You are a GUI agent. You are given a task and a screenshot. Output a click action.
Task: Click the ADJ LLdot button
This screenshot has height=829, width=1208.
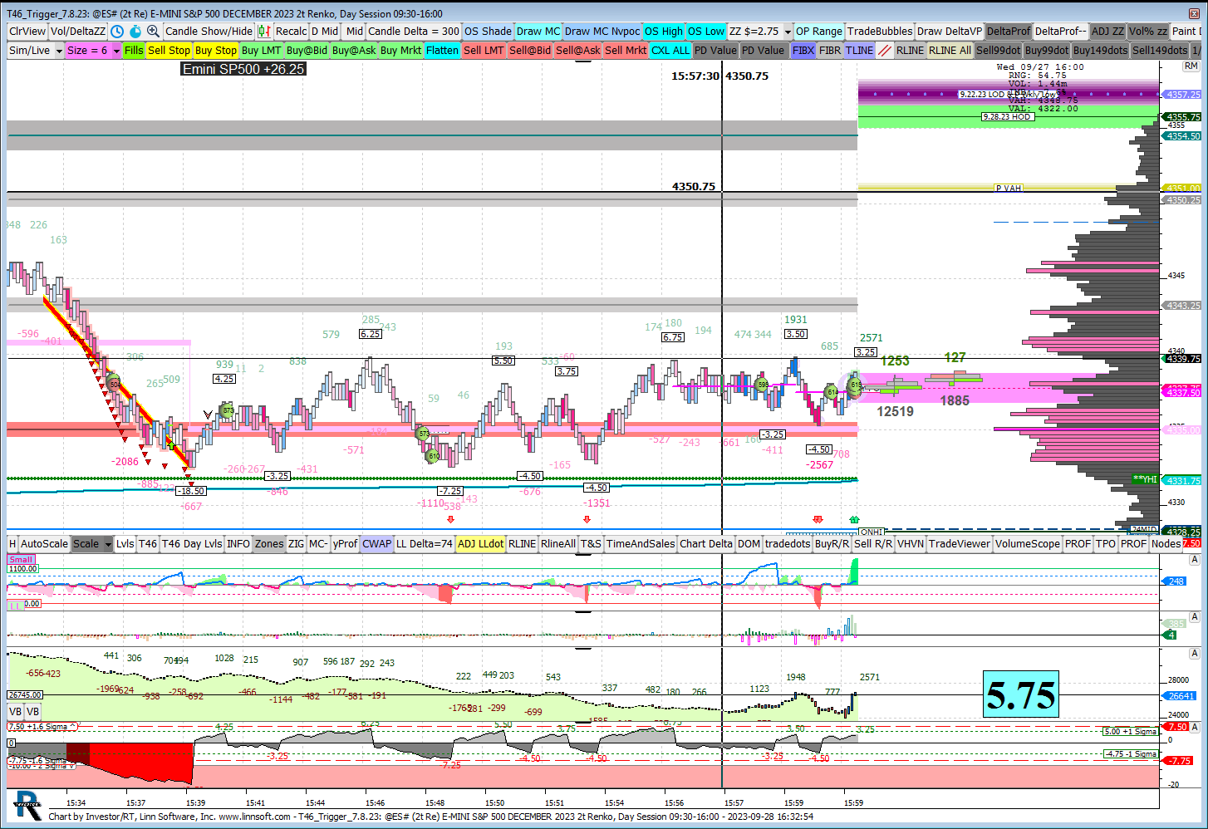[x=480, y=543]
